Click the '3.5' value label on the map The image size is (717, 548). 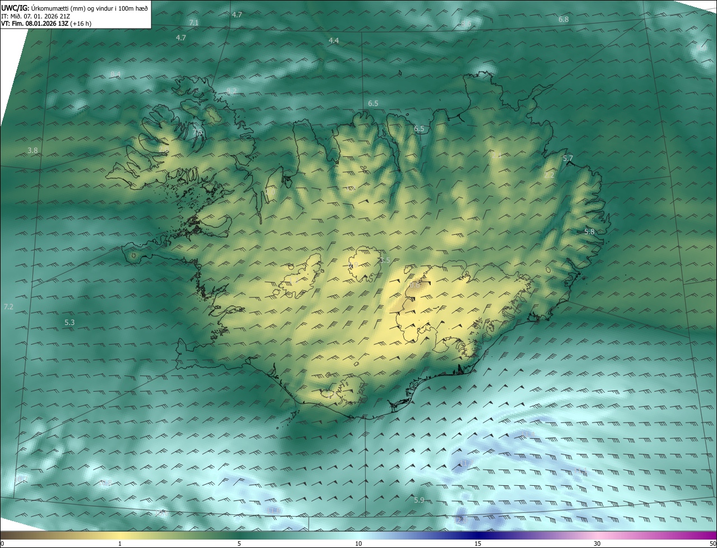[x=384, y=261]
